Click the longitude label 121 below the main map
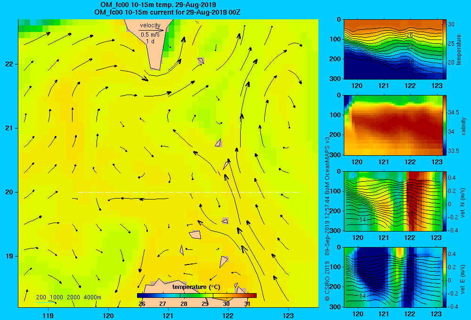Viewport: 471px width, 320px height. point(168,315)
